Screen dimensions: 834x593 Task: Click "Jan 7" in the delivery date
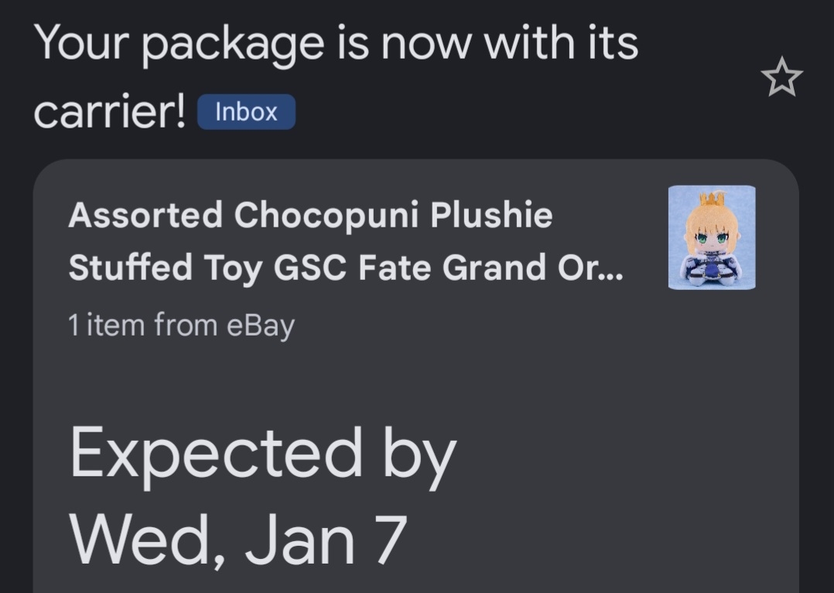point(326,538)
